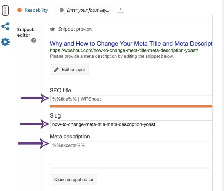The height and width of the screenshot is (191, 224).
Task: Click the orange SEO title length bar
Action: coord(131,106)
